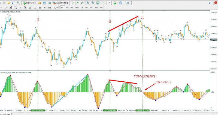
Task: Open the search magnifier icon
Action: tap(210, 3)
